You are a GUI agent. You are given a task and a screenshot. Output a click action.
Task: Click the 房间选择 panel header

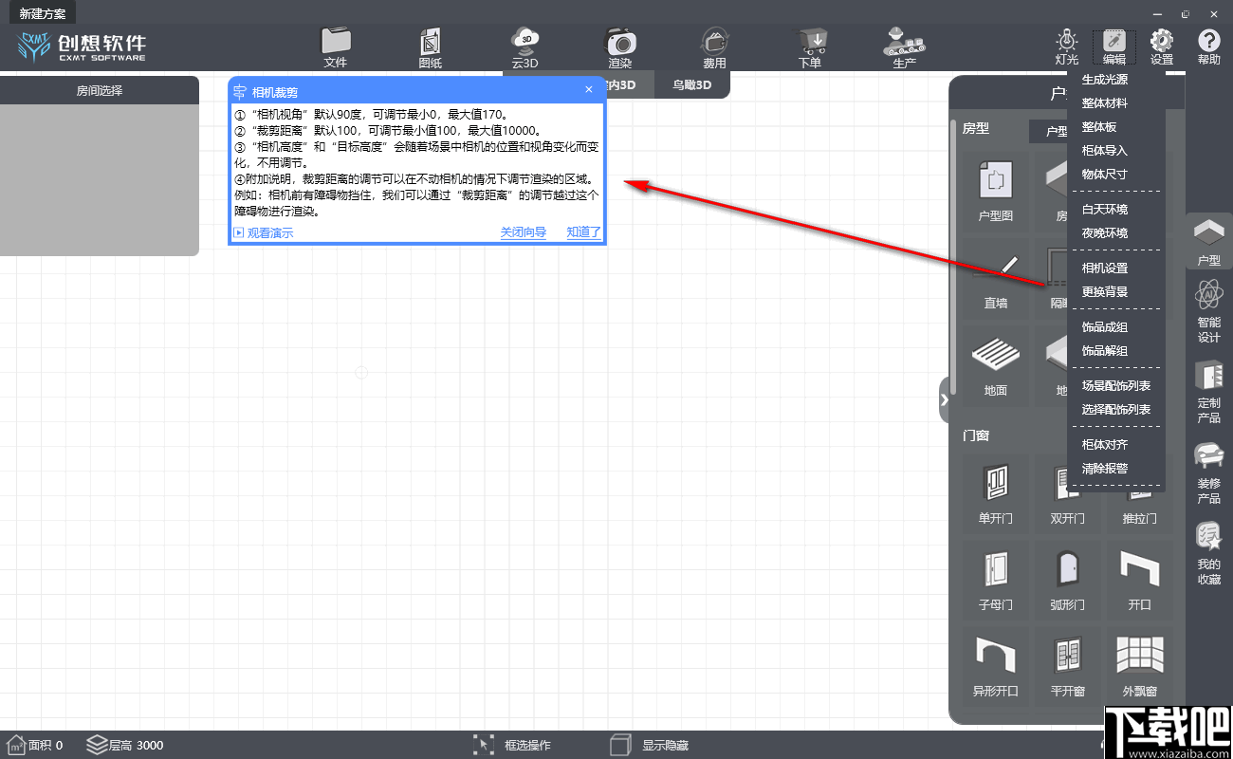(100, 91)
